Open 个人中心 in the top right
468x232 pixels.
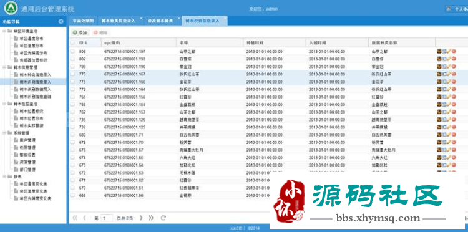pos(457,9)
